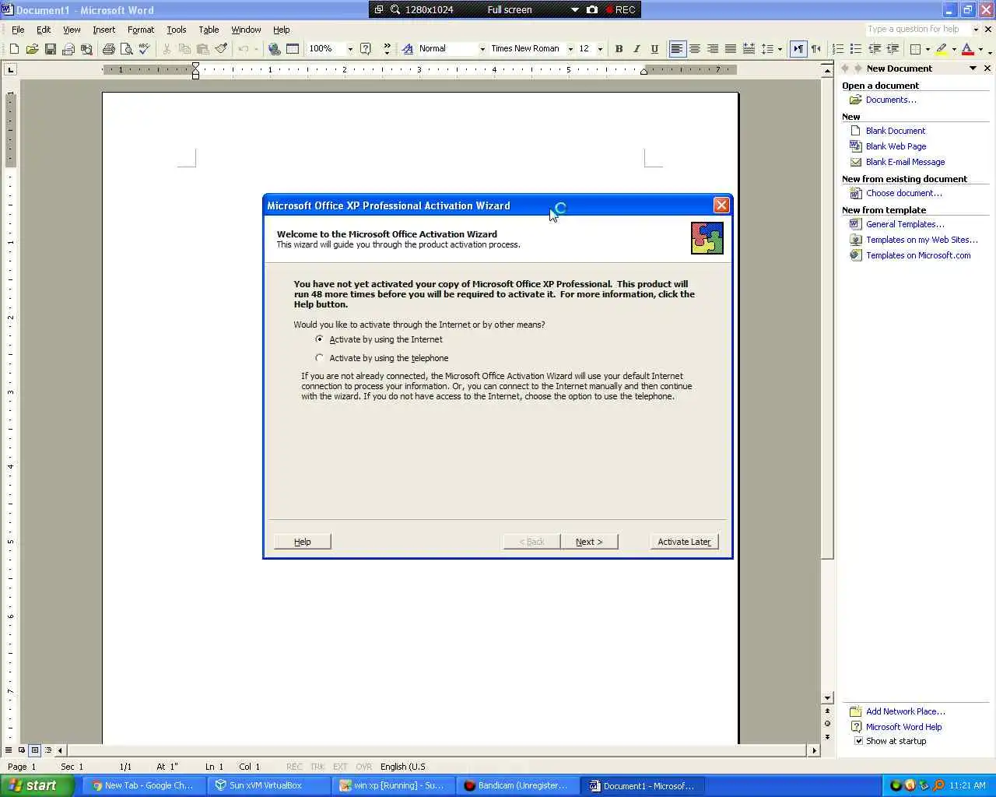
Task: Align text left
Action: [677, 48]
